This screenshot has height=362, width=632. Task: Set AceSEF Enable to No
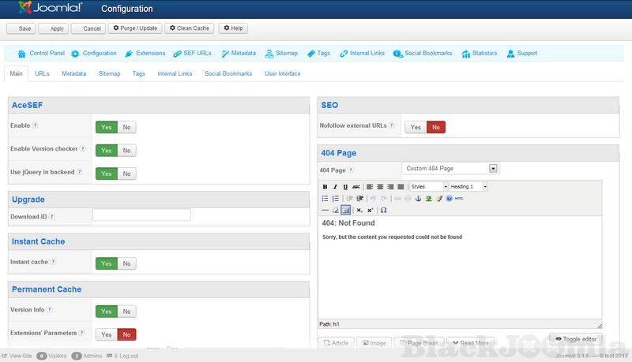(x=126, y=126)
